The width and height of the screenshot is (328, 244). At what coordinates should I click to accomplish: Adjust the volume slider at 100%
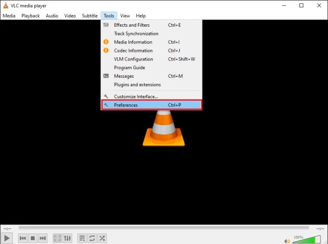coord(307,239)
